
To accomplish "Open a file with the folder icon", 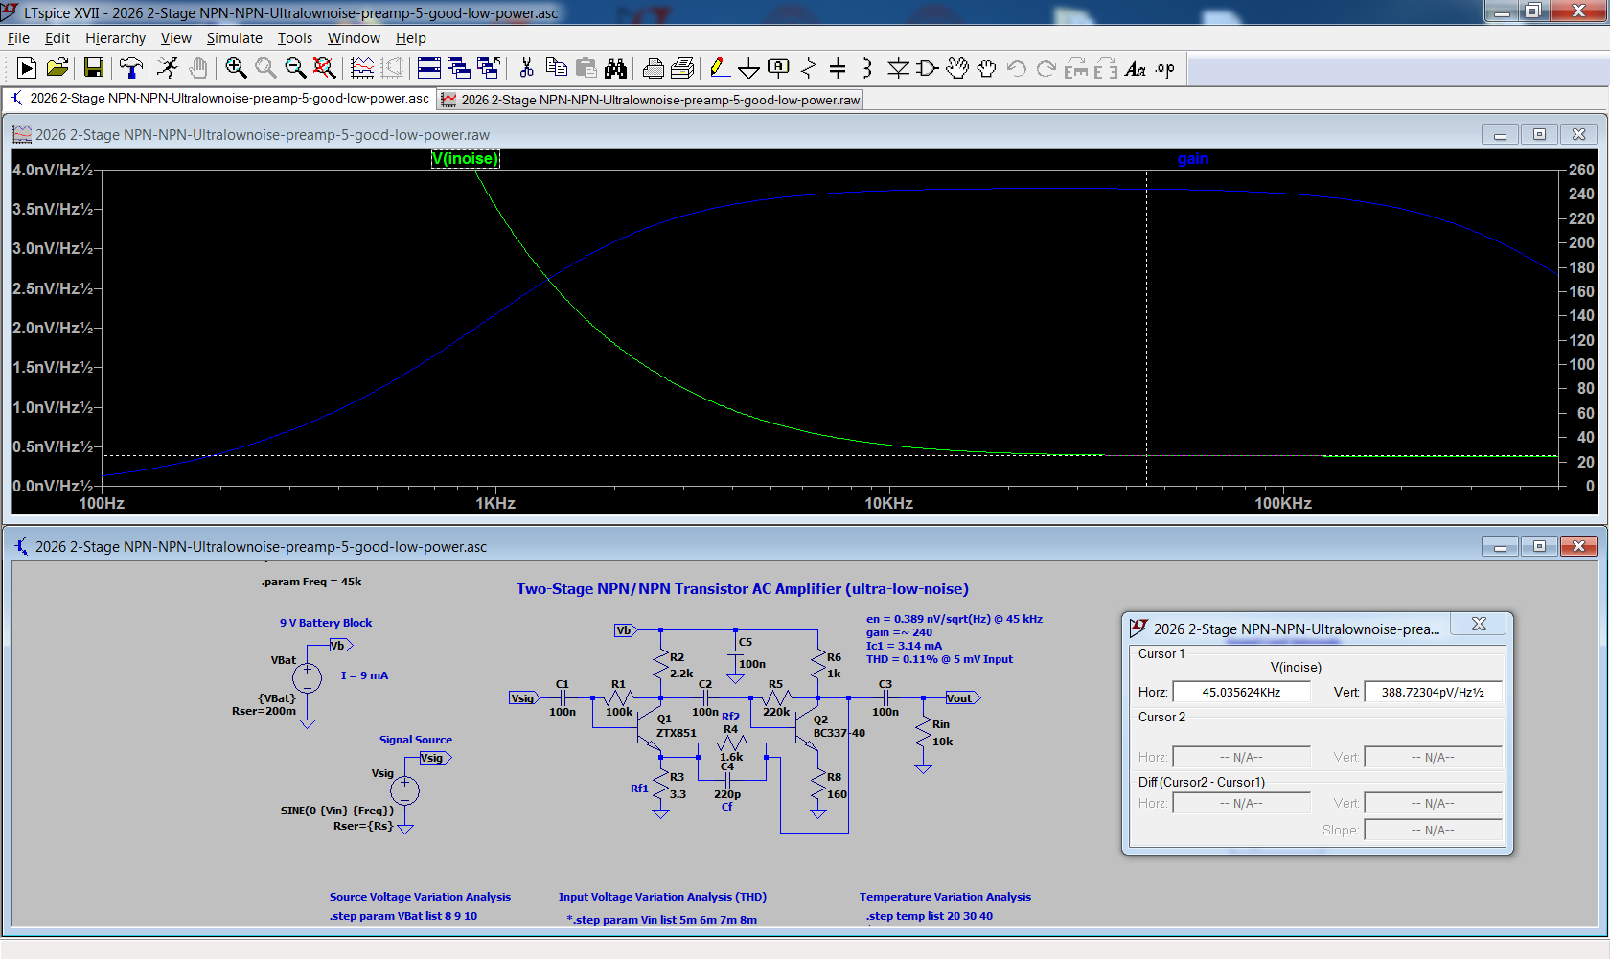I will tap(57, 68).
